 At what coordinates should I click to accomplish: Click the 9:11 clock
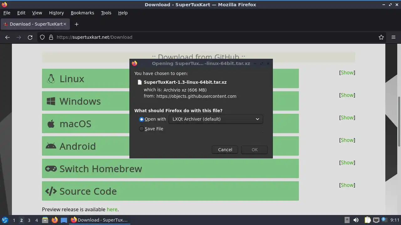[395, 220]
